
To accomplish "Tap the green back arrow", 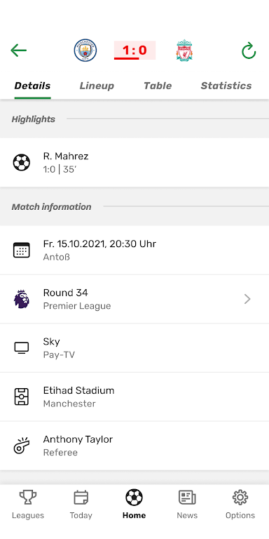I will click(18, 51).
